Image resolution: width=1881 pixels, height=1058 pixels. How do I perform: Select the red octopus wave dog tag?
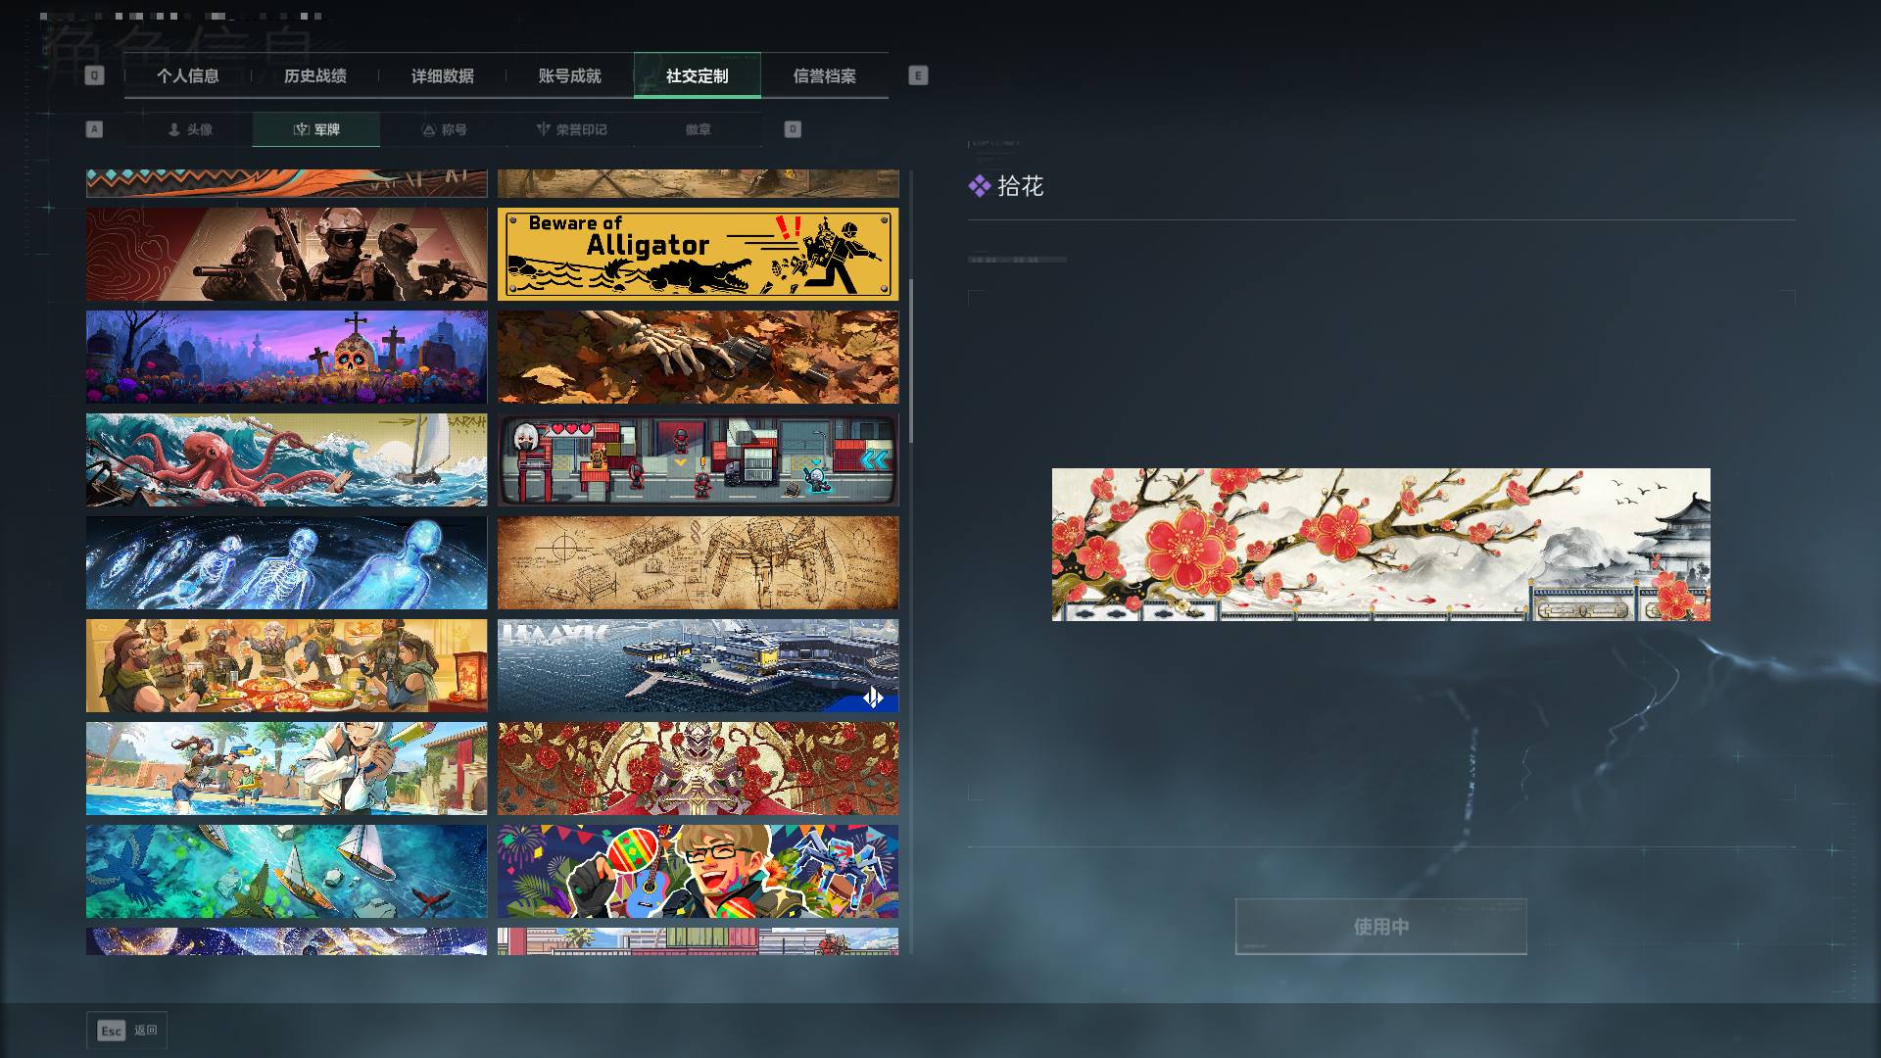pyautogui.click(x=286, y=459)
